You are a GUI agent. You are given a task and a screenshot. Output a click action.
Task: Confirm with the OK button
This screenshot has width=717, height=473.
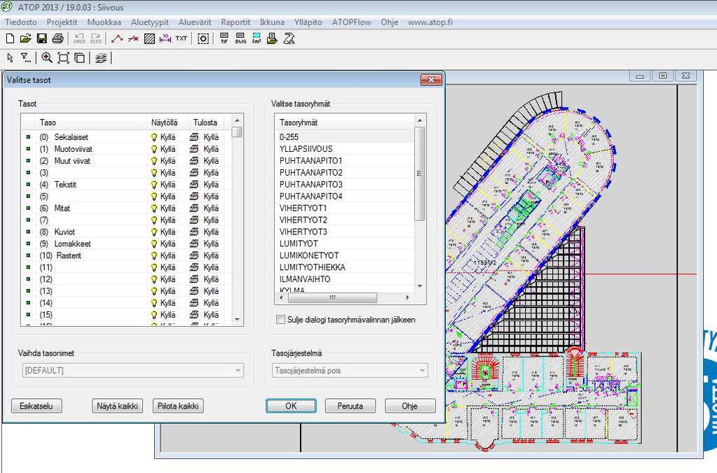coord(291,406)
